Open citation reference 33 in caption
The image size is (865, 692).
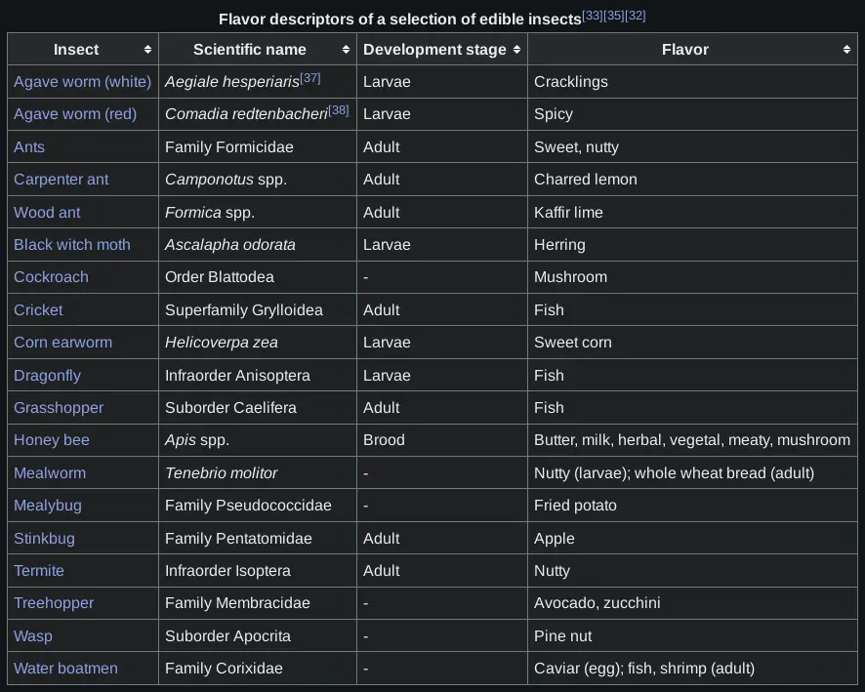click(593, 16)
